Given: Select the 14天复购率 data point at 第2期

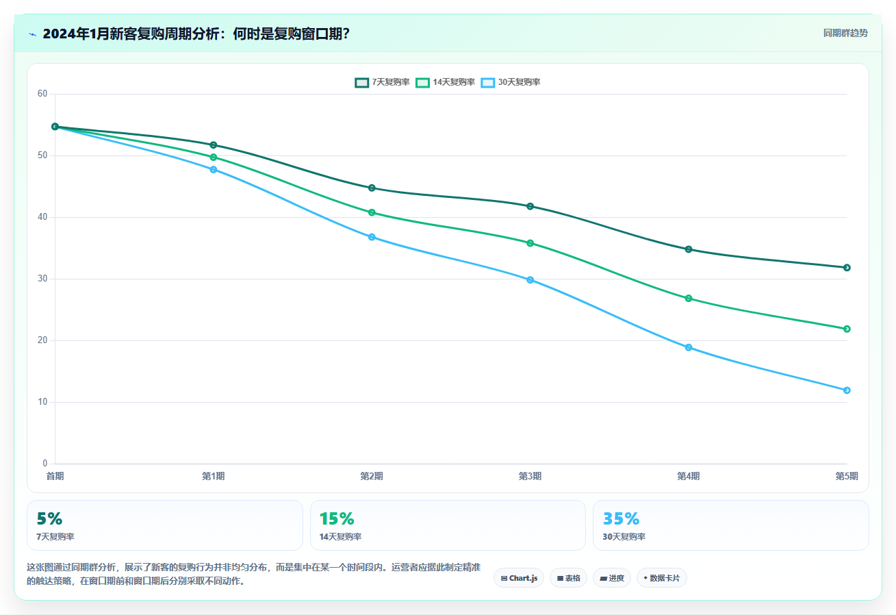Looking at the screenshot, I should (372, 212).
